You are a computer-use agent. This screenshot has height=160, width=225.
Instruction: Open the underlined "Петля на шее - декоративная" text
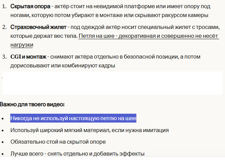point(118,36)
